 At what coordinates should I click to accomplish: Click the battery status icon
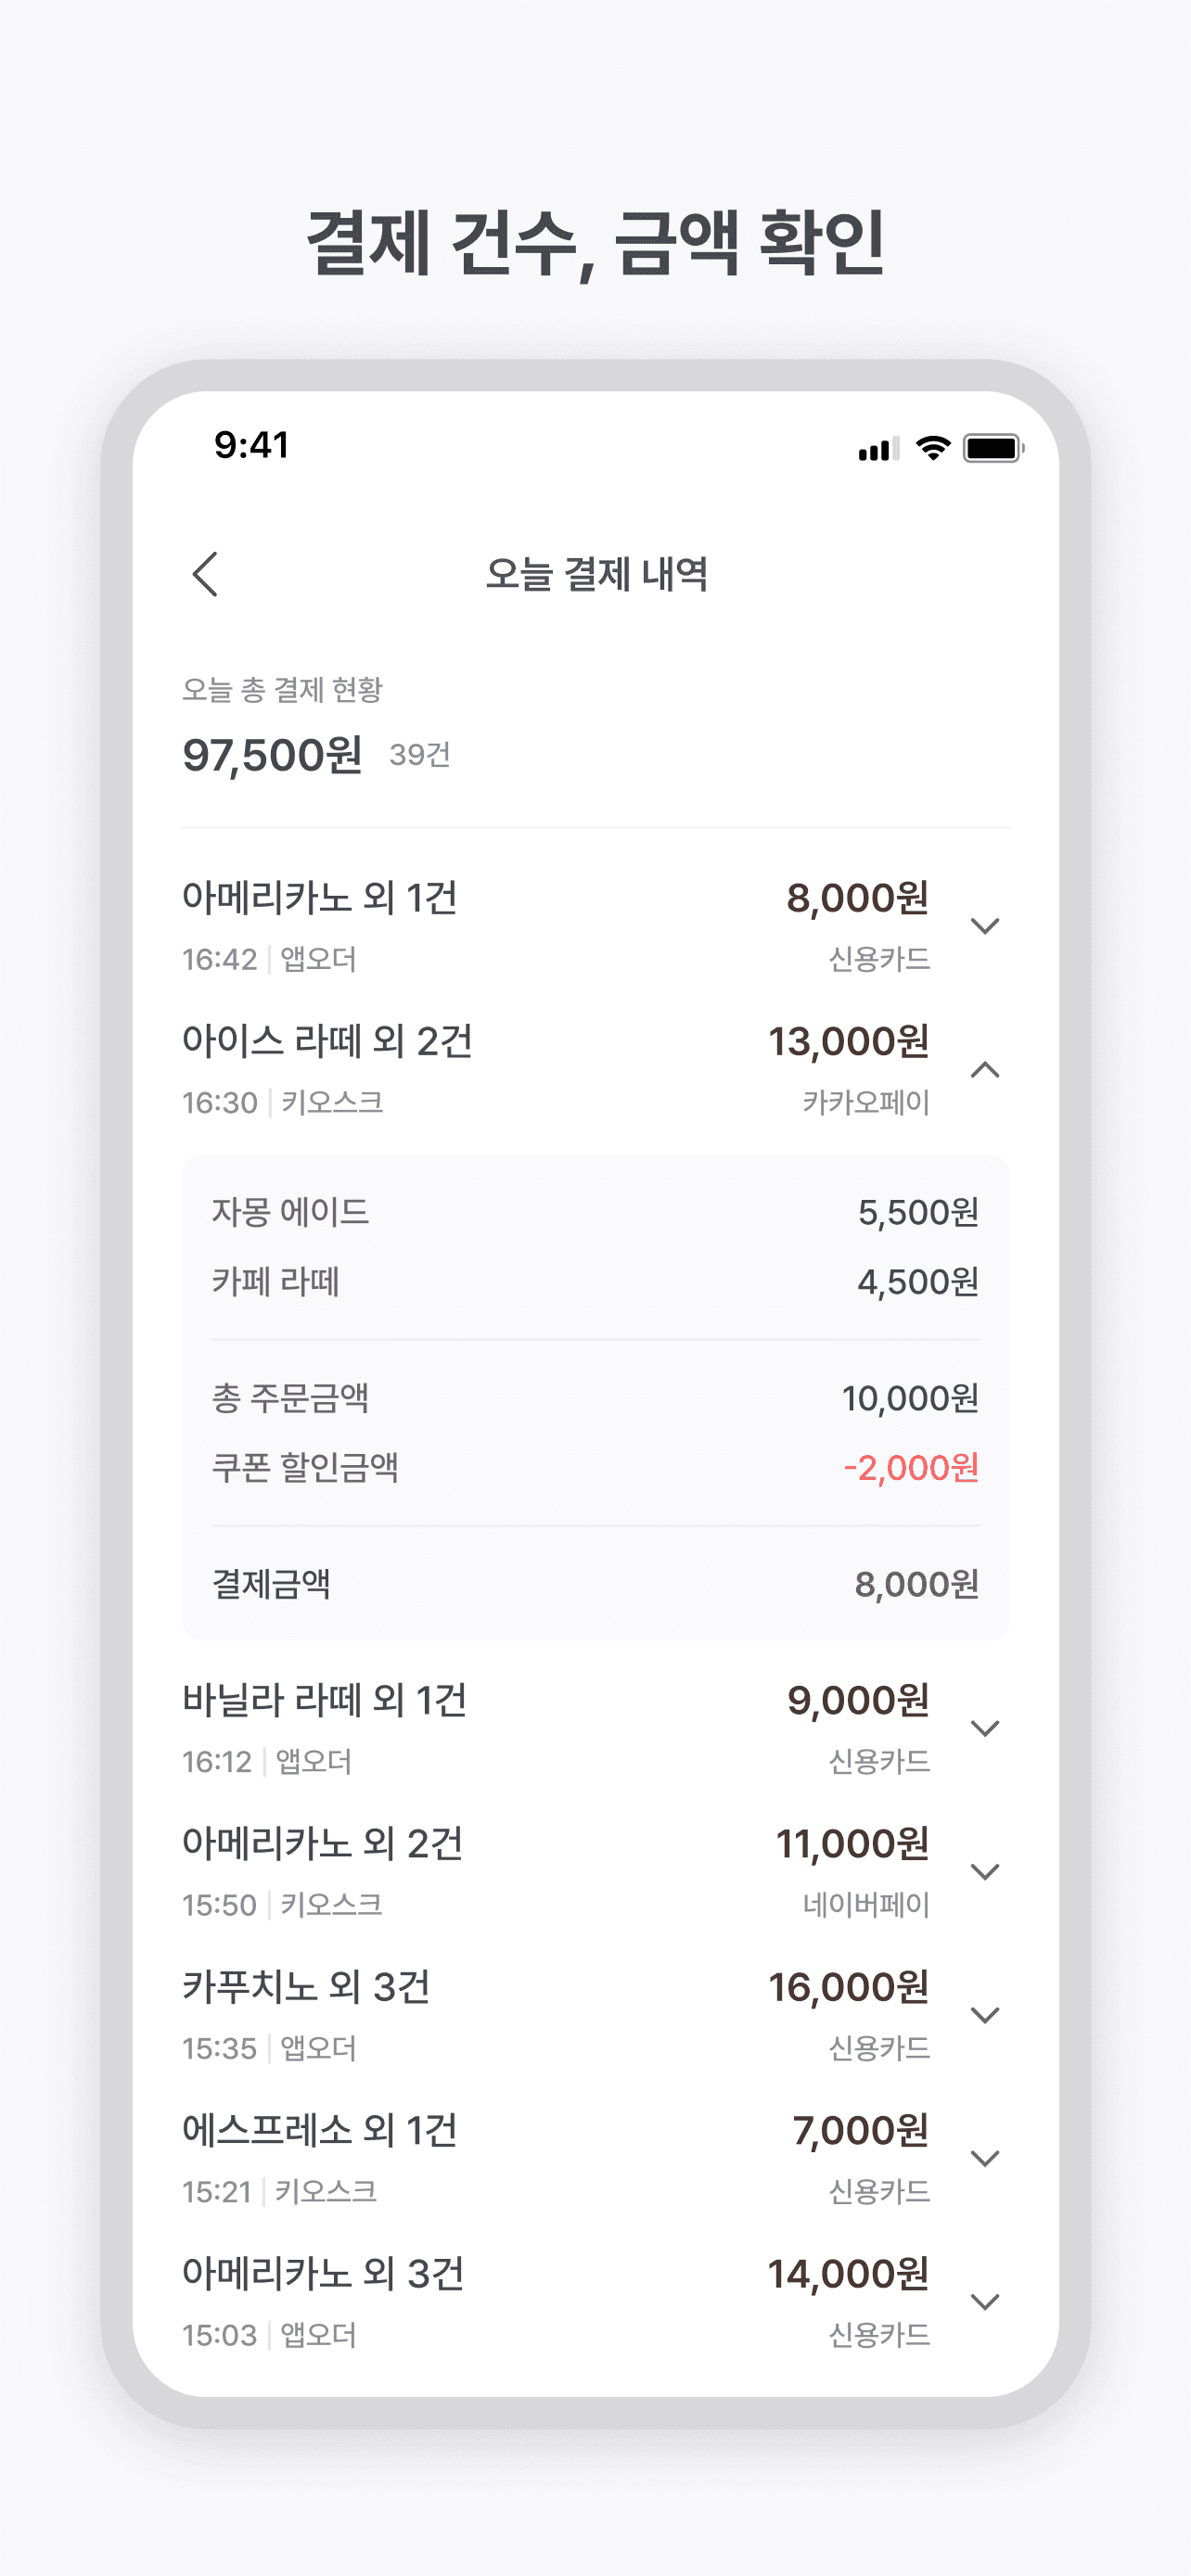[992, 448]
